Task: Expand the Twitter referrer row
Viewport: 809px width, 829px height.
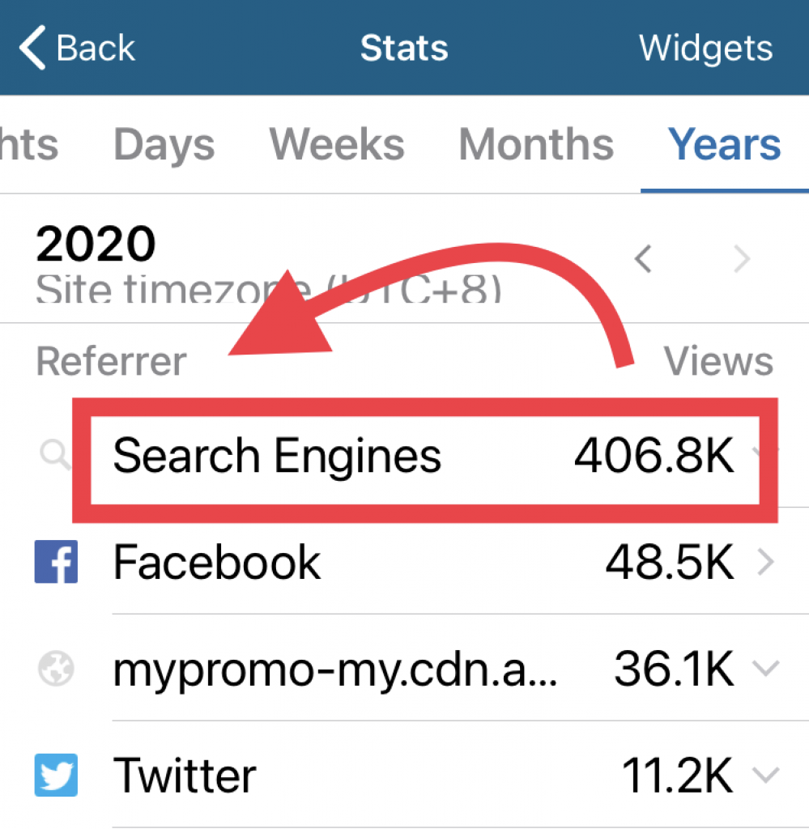Action: pyautogui.click(x=765, y=775)
